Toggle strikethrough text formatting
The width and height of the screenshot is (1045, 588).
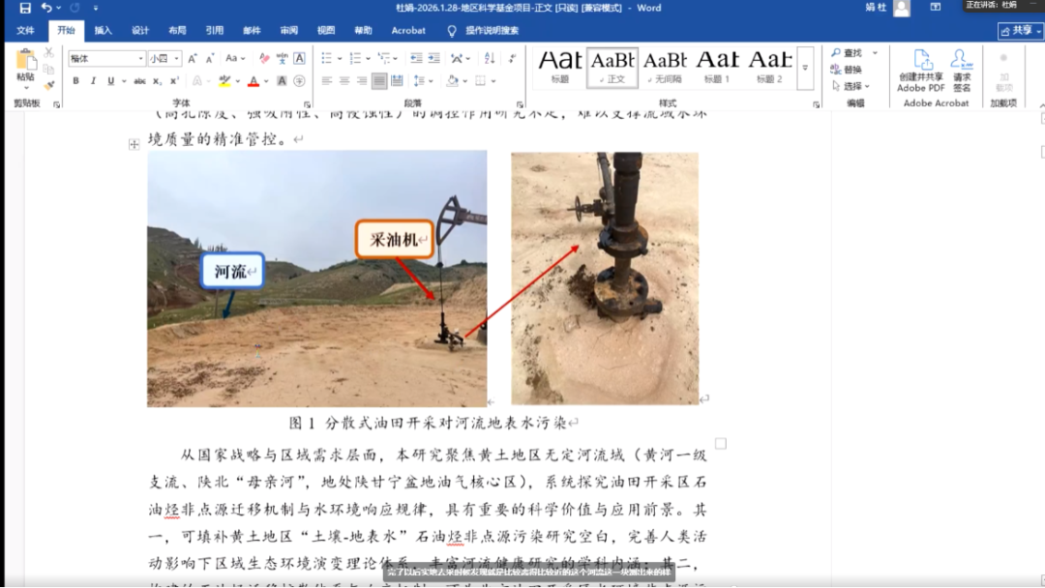pos(140,81)
